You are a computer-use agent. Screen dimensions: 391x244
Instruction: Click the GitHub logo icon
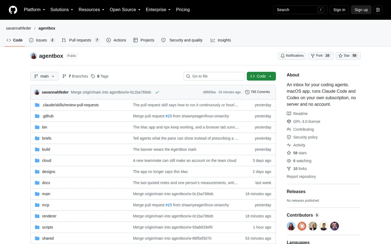click(x=13, y=10)
